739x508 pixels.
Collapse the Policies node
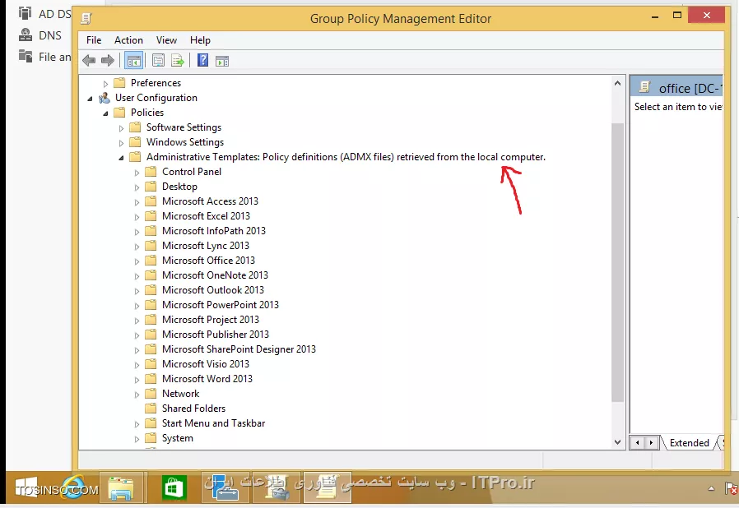105,113
